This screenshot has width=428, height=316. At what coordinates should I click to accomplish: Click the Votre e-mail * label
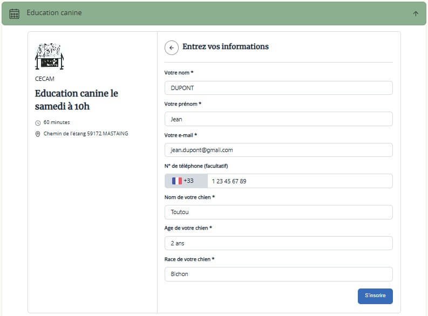pos(181,135)
